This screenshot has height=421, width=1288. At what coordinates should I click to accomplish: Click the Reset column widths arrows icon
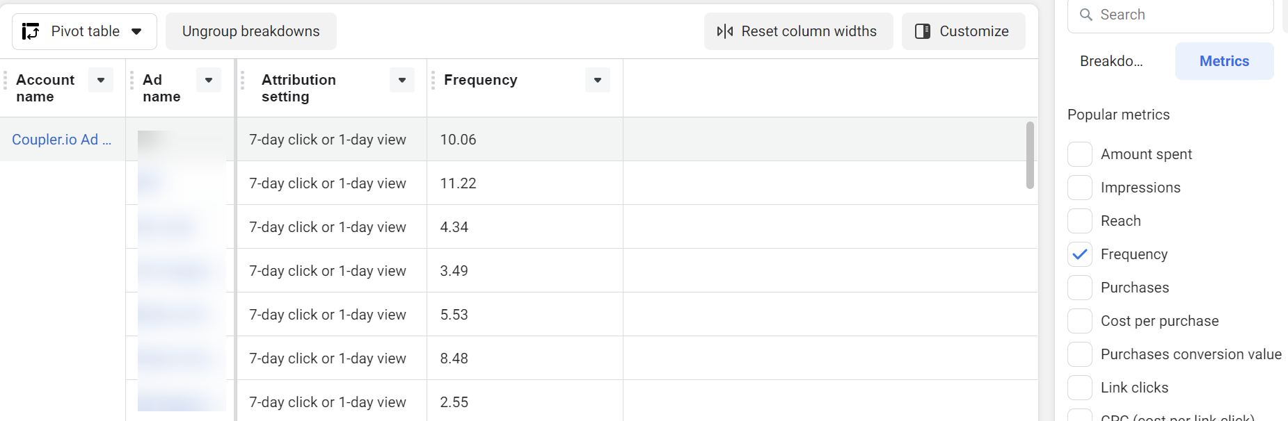(x=725, y=31)
